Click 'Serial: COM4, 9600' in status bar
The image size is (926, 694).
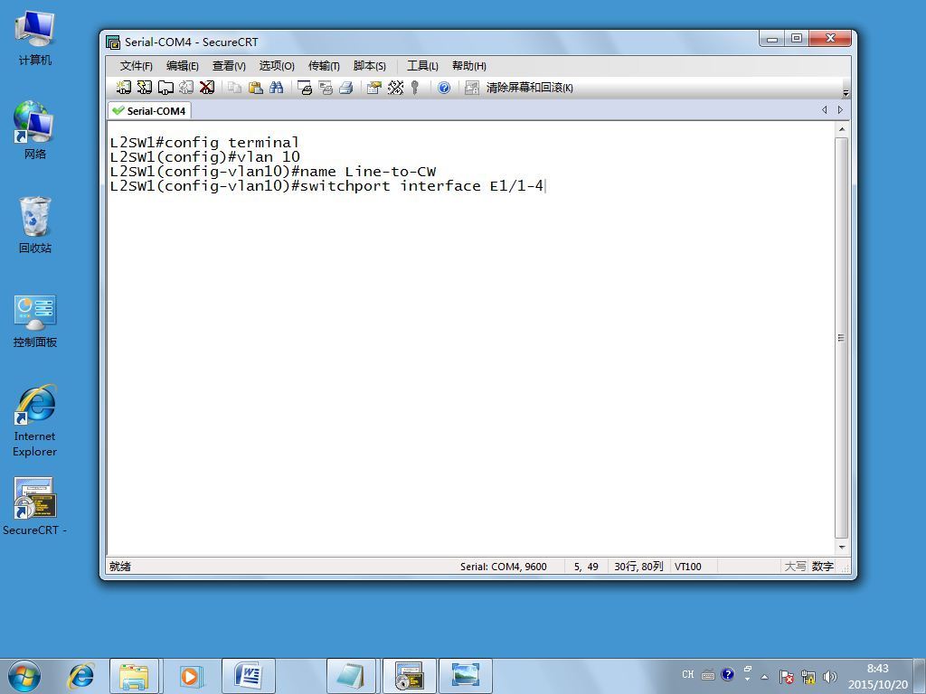pos(503,567)
